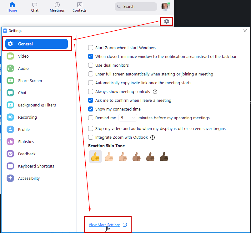251x233 pixels.
Task: Click the Search field
Action: tap(136, 7)
